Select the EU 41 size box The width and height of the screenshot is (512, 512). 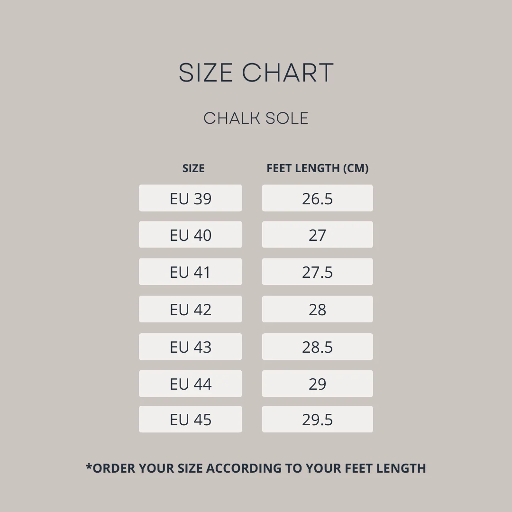pyautogui.click(x=191, y=272)
